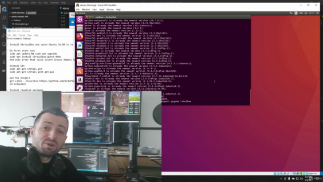The image size is (323, 182).
Task: Open System Settings from Ubuntu launcher
Action: tap(80, 87)
